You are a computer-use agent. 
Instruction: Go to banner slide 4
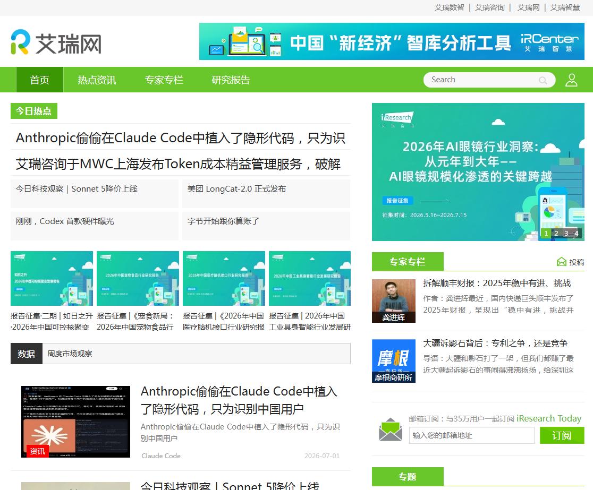pos(577,233)
